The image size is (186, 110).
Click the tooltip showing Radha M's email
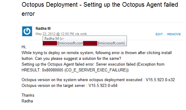click(x=85, y=41)
